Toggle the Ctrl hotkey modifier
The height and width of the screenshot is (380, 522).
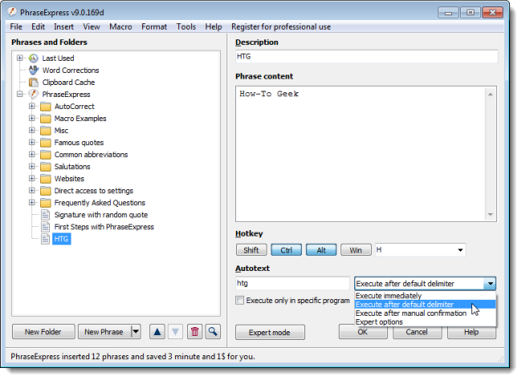(x=287, y=250)
